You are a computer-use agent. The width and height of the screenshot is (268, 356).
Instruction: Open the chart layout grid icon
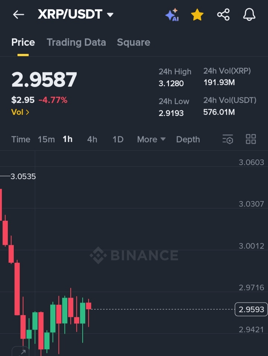251,139
